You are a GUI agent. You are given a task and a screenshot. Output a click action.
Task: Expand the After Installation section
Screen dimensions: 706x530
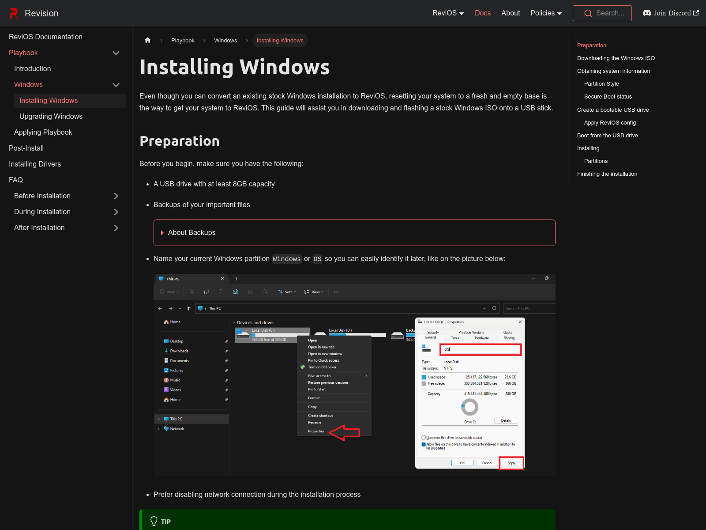tap(116, 228)
